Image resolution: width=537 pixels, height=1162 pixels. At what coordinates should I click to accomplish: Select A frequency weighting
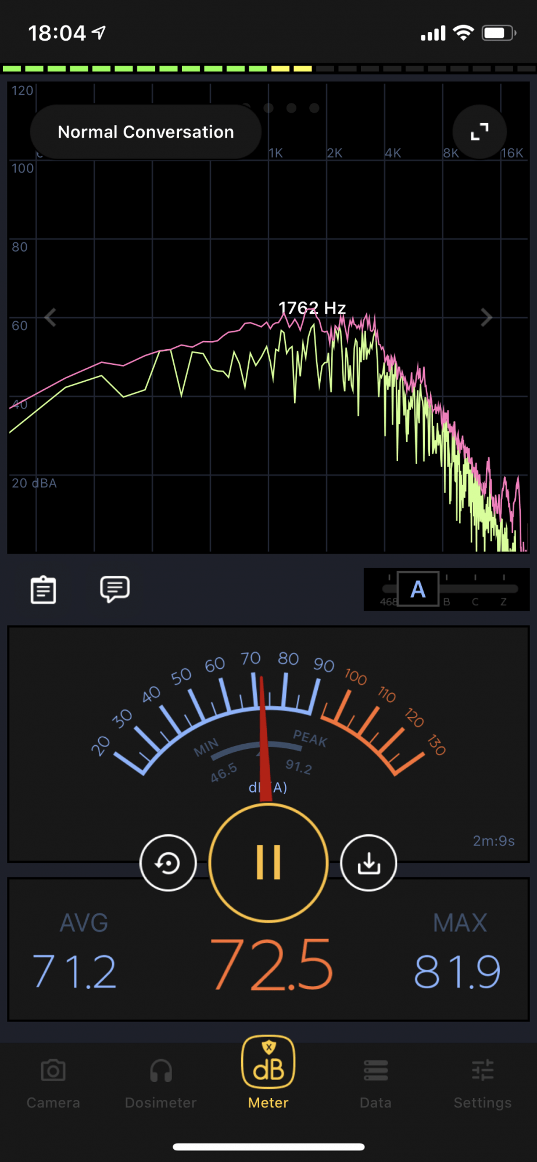[418, 589]
